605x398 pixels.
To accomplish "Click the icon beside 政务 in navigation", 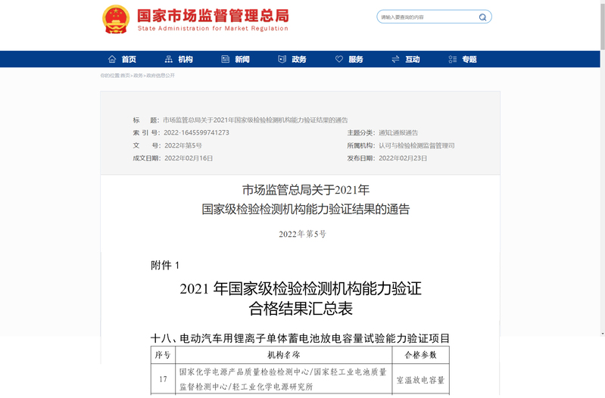I will (282, 59).
